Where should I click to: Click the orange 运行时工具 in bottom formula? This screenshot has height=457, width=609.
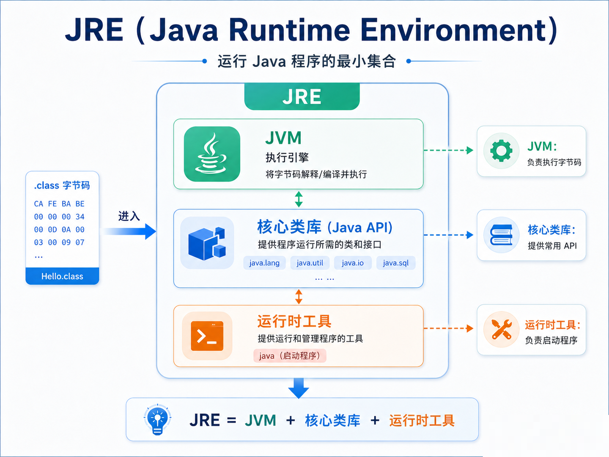[422, 421]
